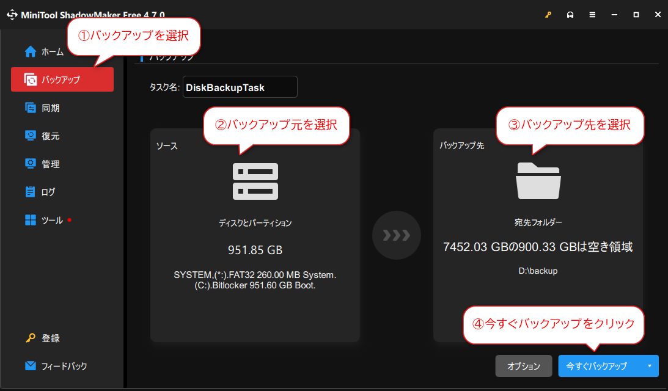Click the DiskBackupTask task name field

click(240, 87)
